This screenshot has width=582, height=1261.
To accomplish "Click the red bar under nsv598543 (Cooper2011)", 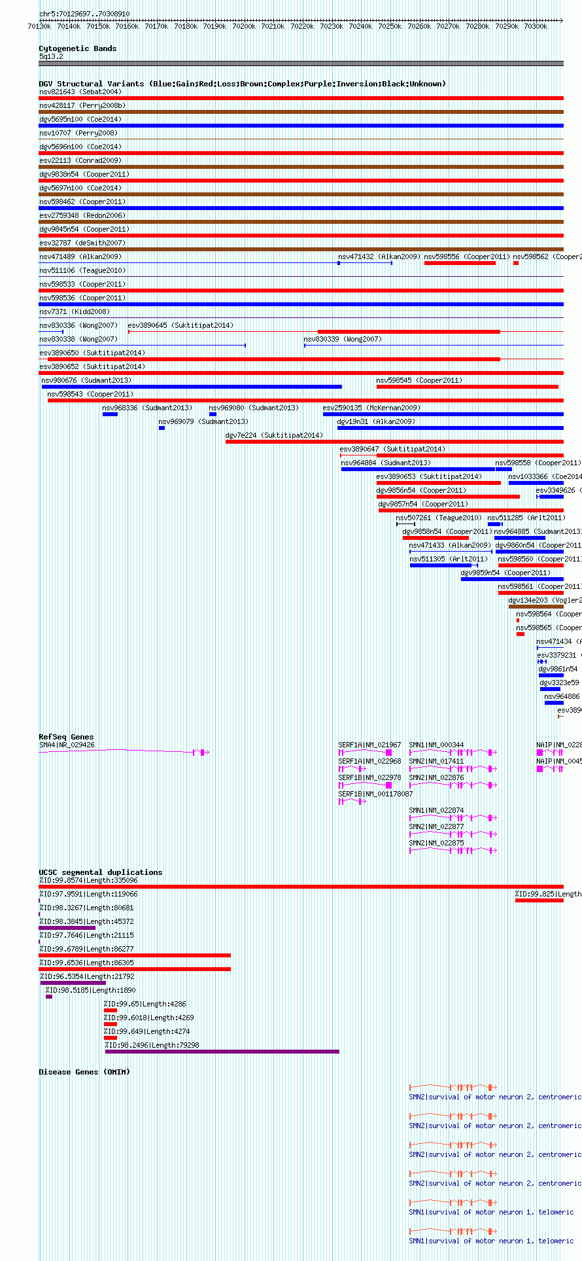I will pyautogui.click(x=305, y=400).
